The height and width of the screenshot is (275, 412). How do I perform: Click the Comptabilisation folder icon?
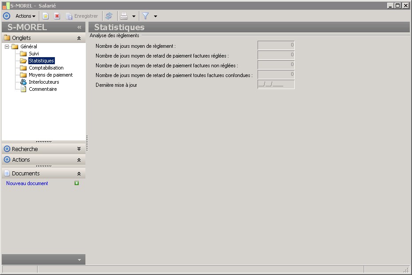pos(23,68)
